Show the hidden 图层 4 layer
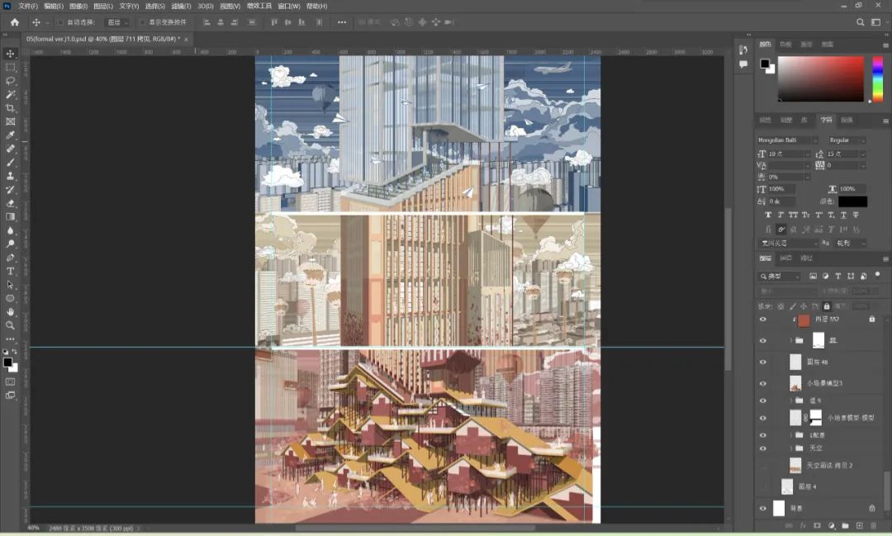This screenshot has width=892, height=536. point(763,486)
